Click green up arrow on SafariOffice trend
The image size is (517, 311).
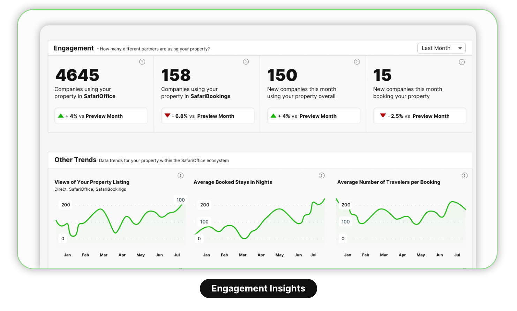(x=61, y=116)
